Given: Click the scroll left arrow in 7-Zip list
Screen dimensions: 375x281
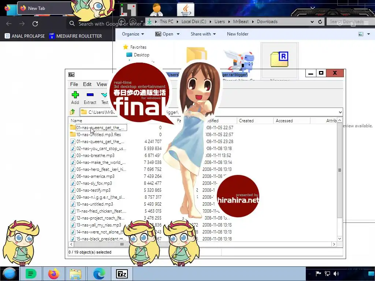Looking at the screenshot, I should (x=71, y=244).
